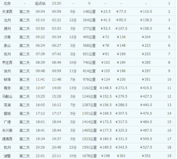Click arrival time 00:54
Viewport: 177px width, 159px height.
[x=40, y=11]
